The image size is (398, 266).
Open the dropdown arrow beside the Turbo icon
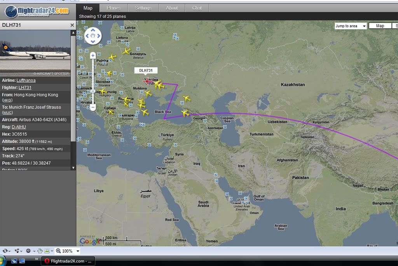click(x=34, y=251)
